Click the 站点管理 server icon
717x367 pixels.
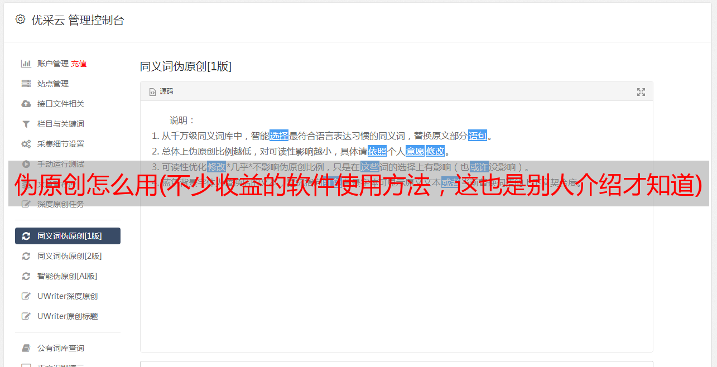click(26, 84)
